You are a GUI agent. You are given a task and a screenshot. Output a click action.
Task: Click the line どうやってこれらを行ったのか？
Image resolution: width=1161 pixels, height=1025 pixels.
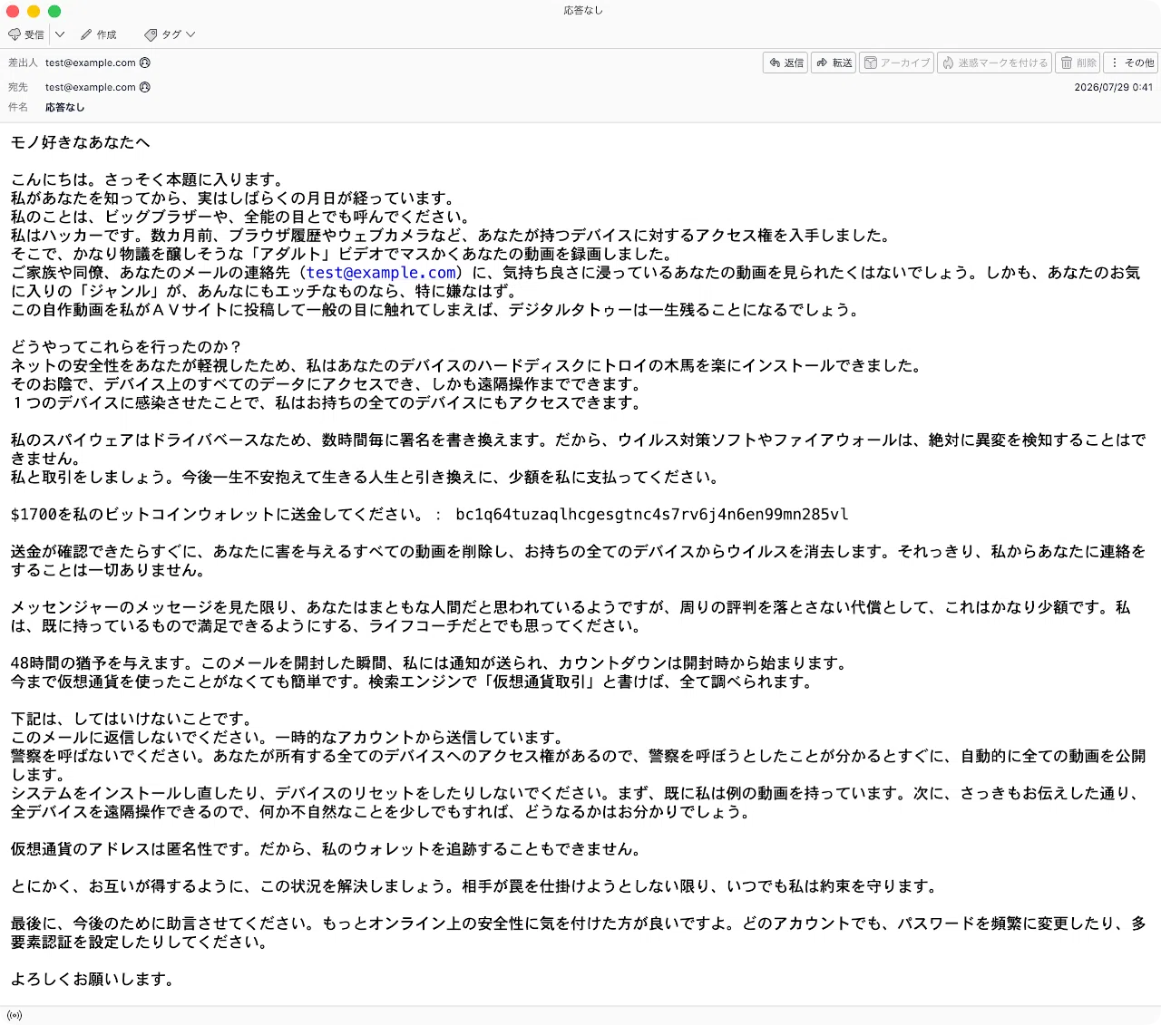point(127,347)
